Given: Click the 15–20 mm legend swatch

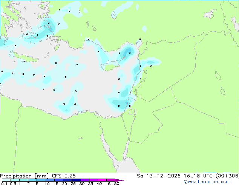Looking at the screenshot, I should (58, 180).
